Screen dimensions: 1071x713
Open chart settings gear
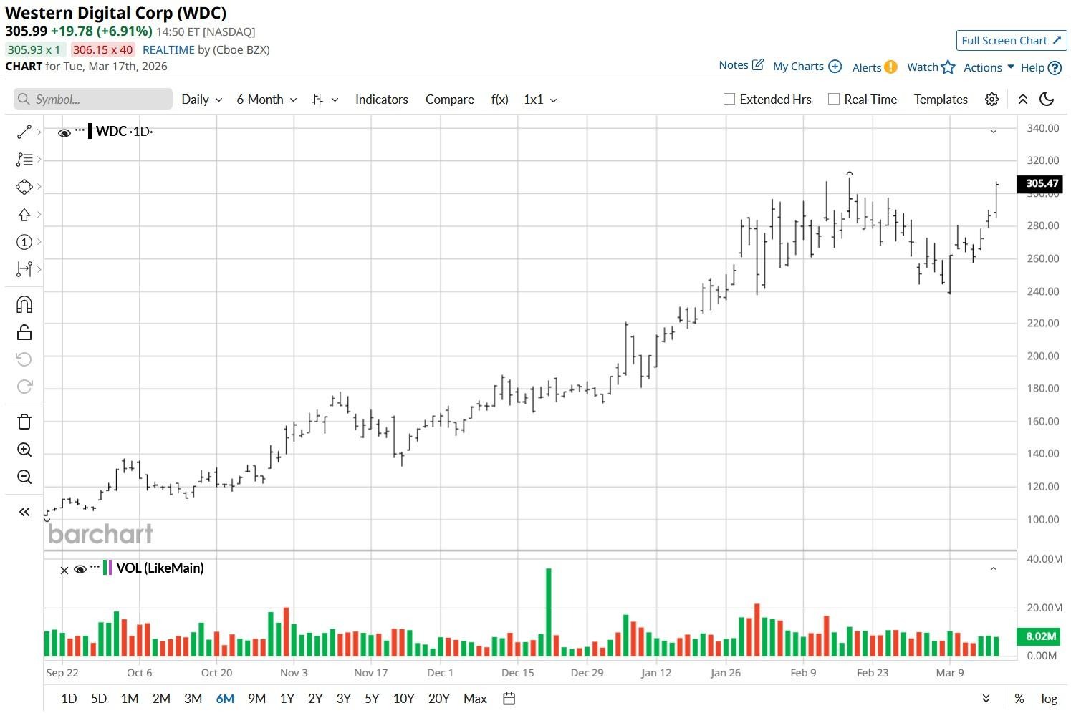pos(991,100)
